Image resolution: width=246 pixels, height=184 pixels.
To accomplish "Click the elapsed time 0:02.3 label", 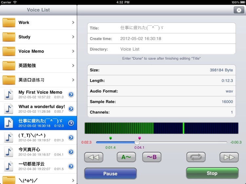I will click(87, 142).
